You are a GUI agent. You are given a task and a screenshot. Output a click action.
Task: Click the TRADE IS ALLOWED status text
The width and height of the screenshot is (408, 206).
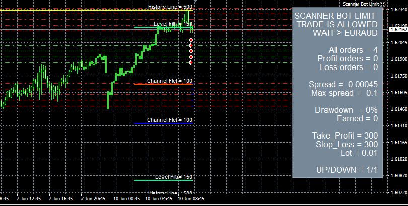pyautogui.click(x=337, y=24)
